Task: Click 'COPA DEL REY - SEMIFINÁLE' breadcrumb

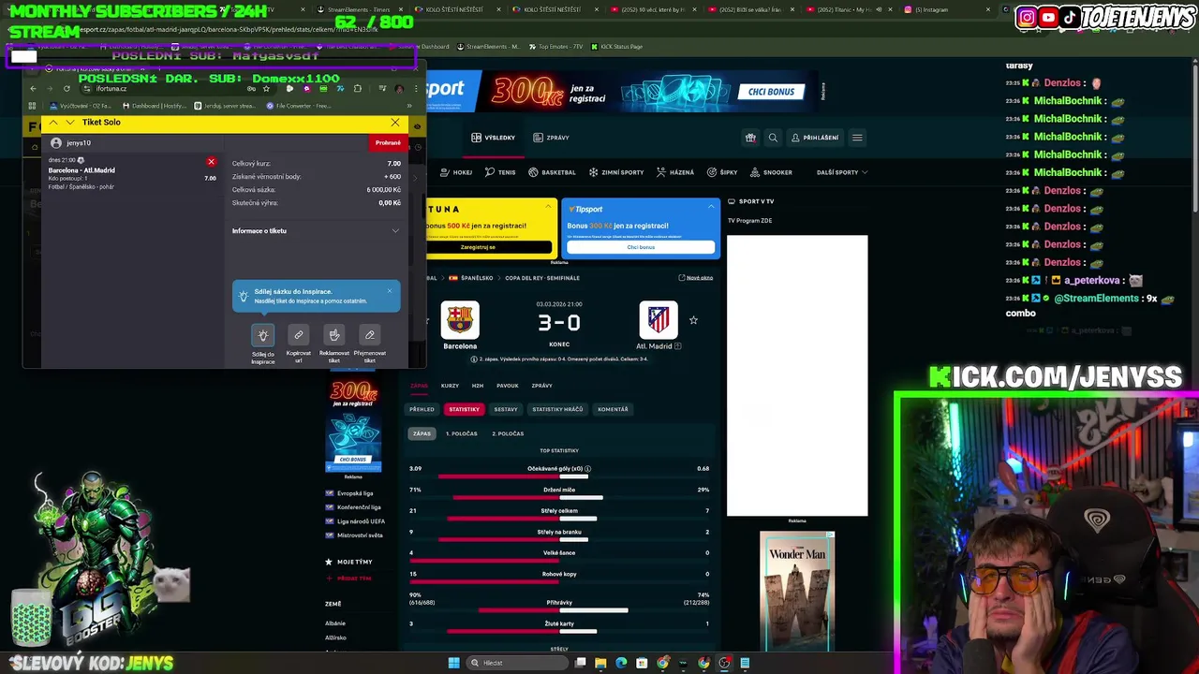Action: point(542,278)
